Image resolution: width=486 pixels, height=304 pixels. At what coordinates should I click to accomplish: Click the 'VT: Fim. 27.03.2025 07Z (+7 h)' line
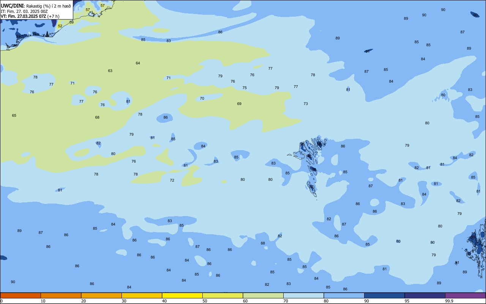(x=30, y=16)
